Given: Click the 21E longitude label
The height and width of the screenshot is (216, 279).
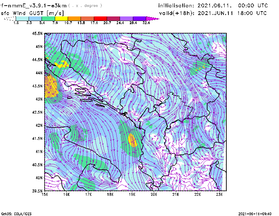Looking at the screenshot, I should point(176,194).
